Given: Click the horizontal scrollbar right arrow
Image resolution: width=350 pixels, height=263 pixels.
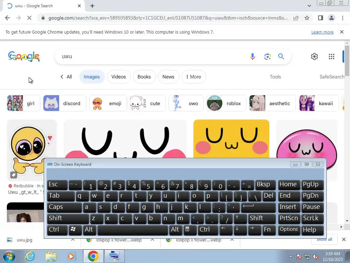Looking at the screenshot, I should (x=341, y=227).
